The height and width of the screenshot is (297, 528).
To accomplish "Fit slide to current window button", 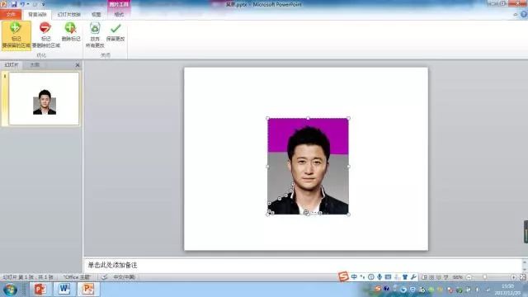I will [x=522, y=277].
